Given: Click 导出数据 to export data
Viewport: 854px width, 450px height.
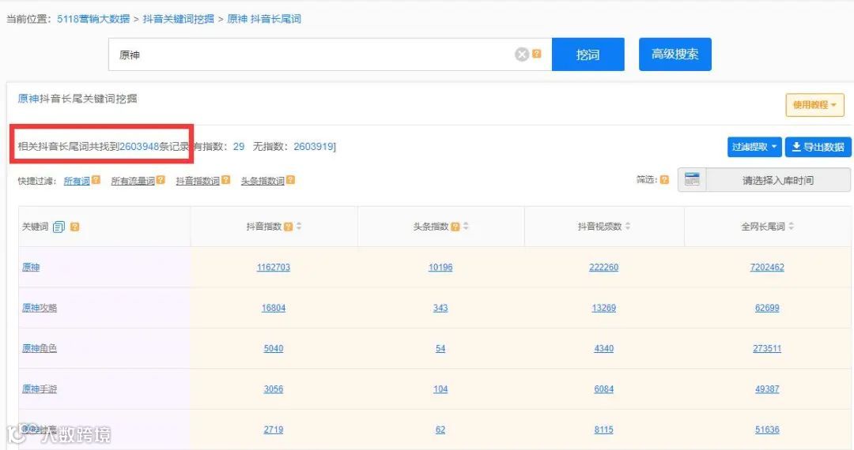Looking at the screenshot, I should point(818,147).
